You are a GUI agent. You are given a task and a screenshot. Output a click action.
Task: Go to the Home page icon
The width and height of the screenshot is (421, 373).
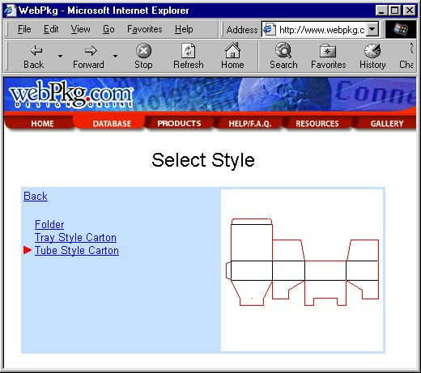pos(232,50)
